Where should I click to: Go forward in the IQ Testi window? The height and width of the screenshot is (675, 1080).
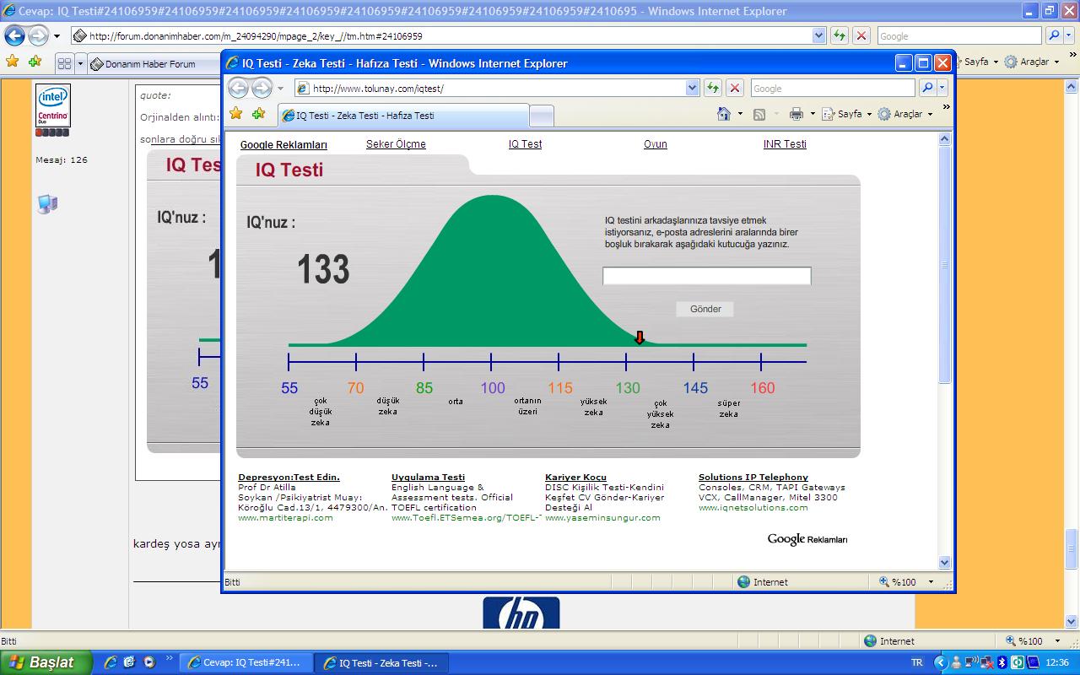pos(262,88)
